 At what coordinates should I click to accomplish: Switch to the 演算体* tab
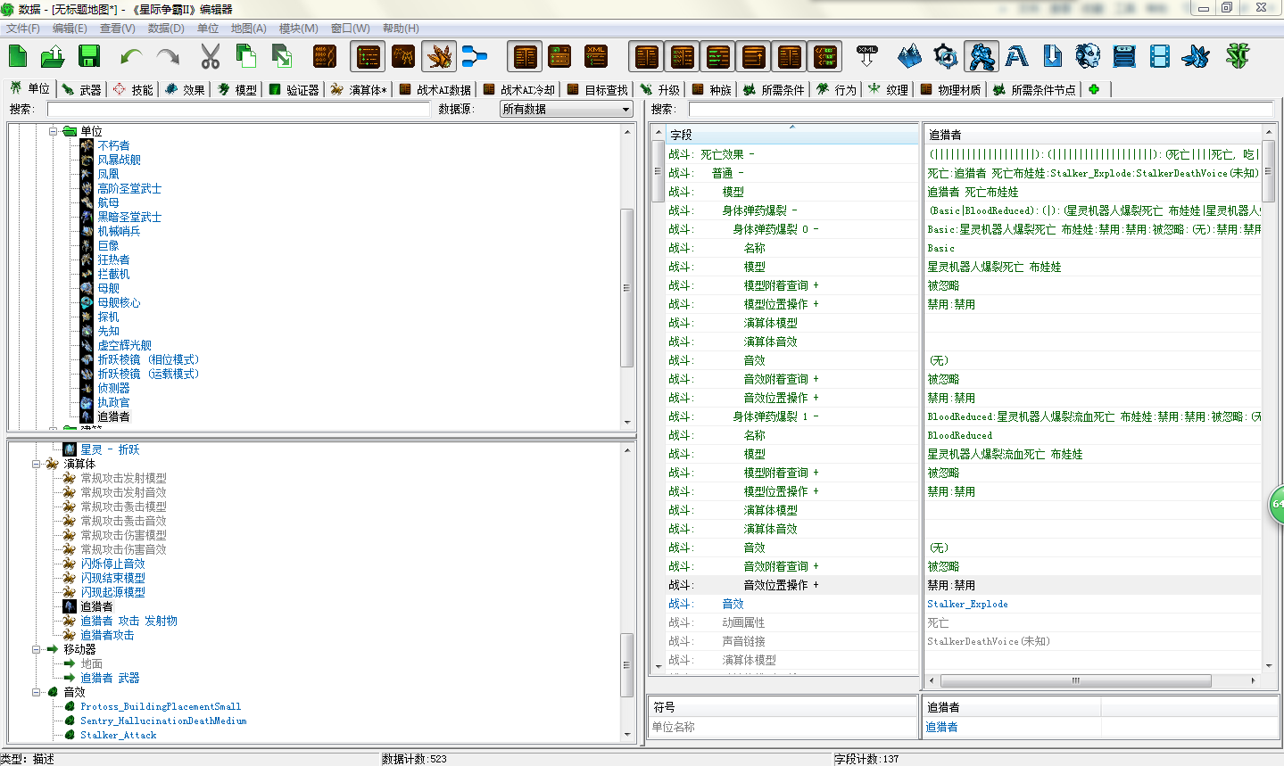coord(359,89)
